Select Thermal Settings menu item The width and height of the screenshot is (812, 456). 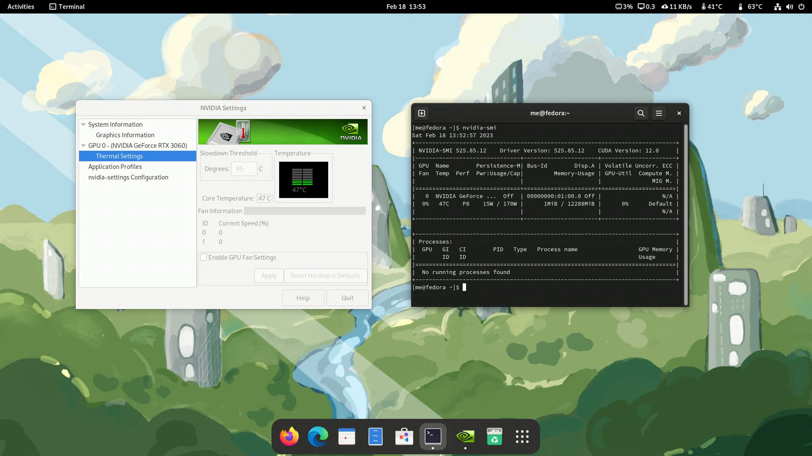(x=119, y=155)
